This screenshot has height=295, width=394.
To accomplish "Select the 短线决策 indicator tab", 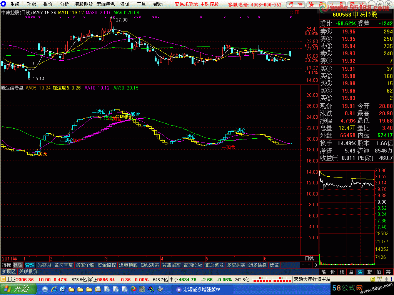I will [x=150, y=265].
